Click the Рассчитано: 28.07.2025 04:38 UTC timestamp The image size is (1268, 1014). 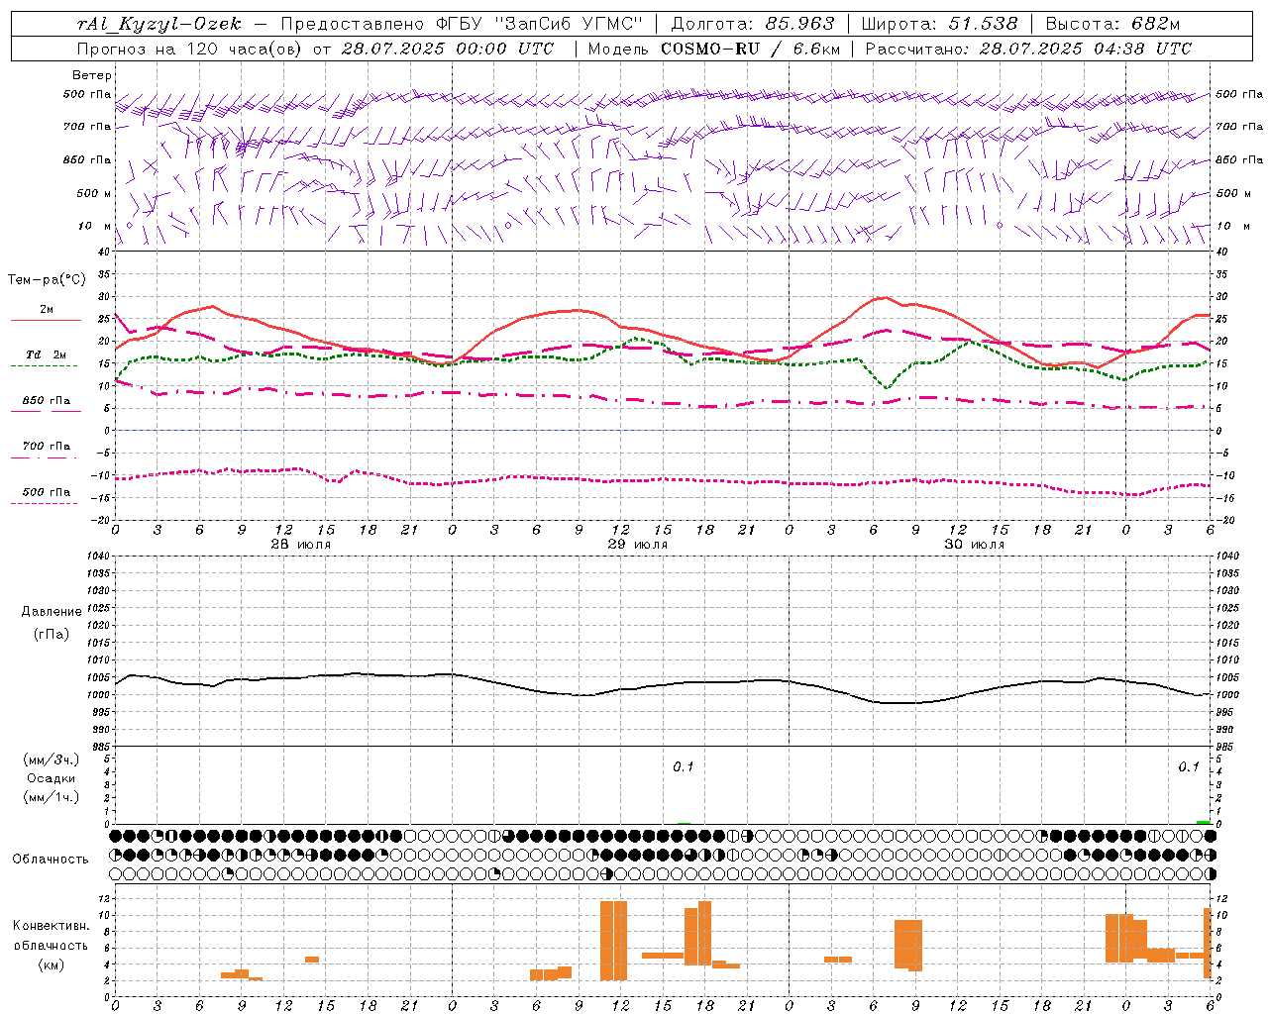(x=1028, y=49)
